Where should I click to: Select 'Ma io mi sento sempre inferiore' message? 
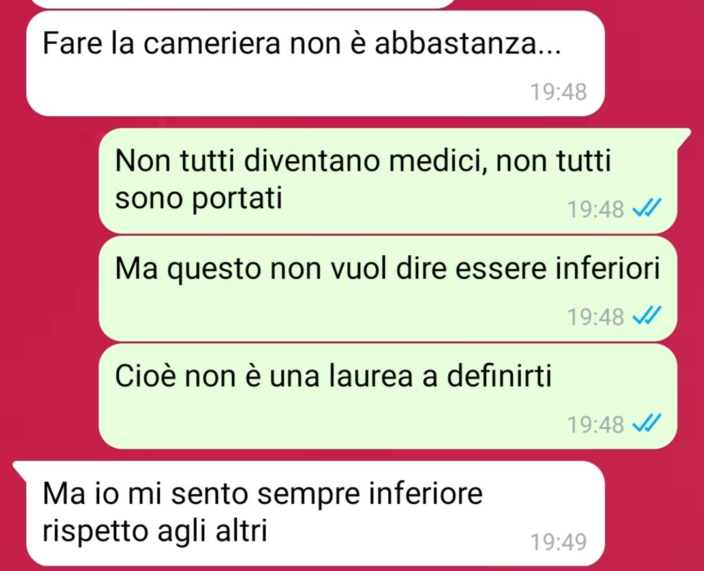[315, 513]
